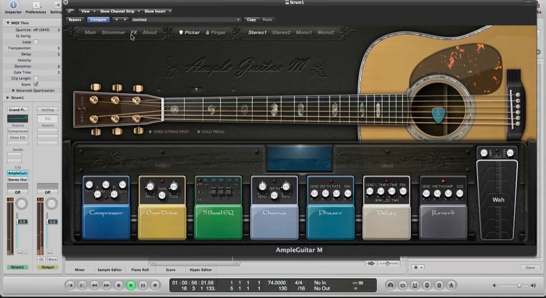
Task: Select Picker playing mode
Action: (189, 32)
